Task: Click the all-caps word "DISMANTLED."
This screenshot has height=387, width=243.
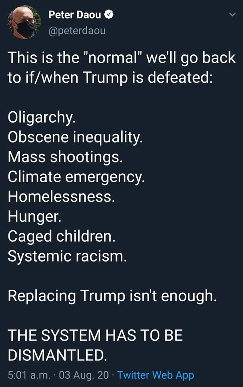Action: click(x=58, y=355)
